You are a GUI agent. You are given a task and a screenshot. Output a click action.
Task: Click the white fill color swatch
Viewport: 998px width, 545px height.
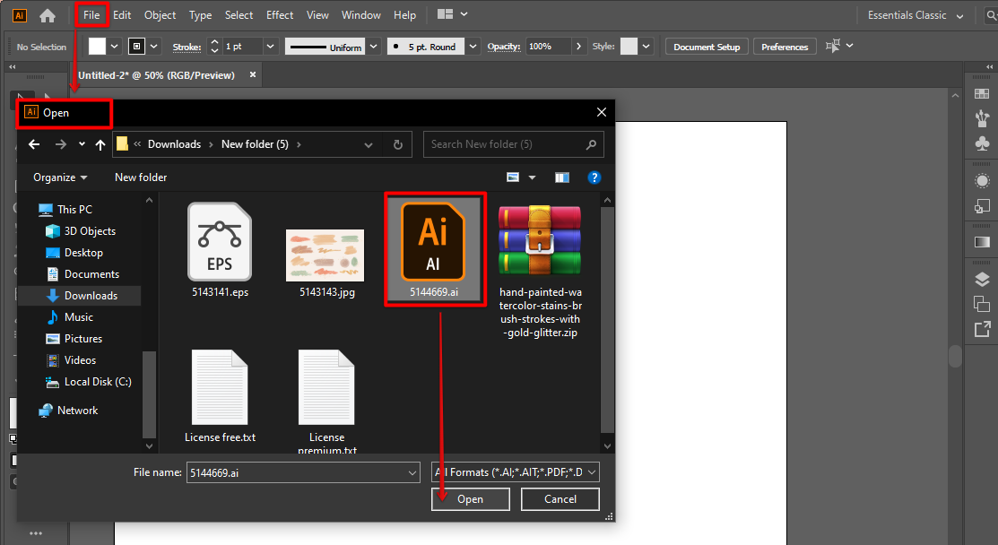click(99, 46)
